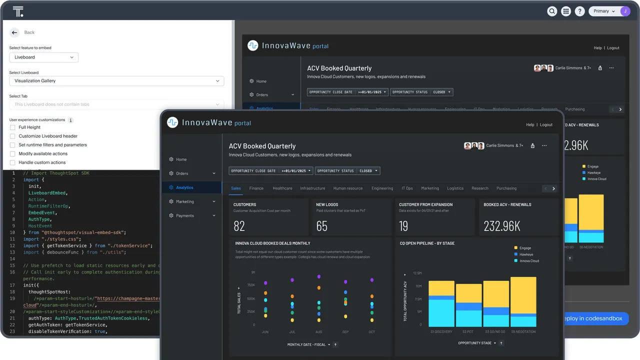This screenshot has height=360, width=640.
Task: Expand Orders chevron in front sidebar
Action: pos(214,173)
